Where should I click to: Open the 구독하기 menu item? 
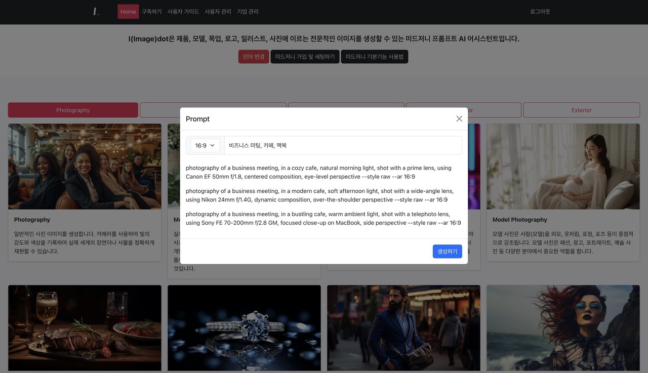pos(152,12)
